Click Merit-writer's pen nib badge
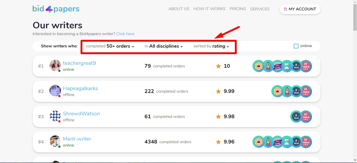This screenshot has width=357, height=163. tap(268, 142)
